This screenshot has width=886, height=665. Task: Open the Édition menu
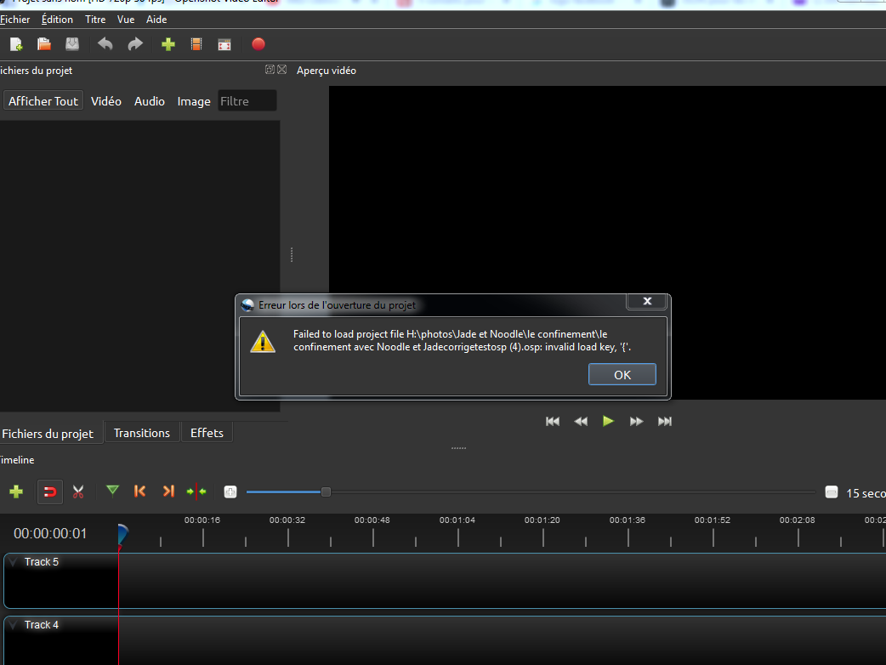pos(57,20)
